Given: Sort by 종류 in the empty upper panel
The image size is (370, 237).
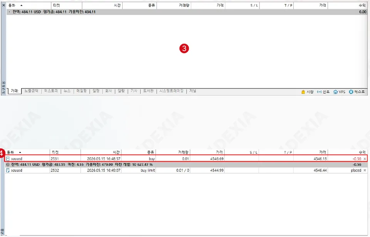Looking at the screenshot, I should coord(140,5).
